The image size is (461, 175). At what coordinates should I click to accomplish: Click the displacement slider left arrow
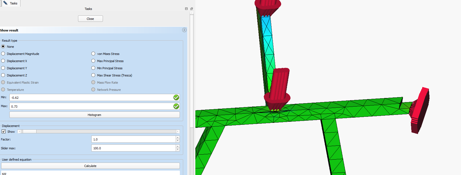pos(20,131)
